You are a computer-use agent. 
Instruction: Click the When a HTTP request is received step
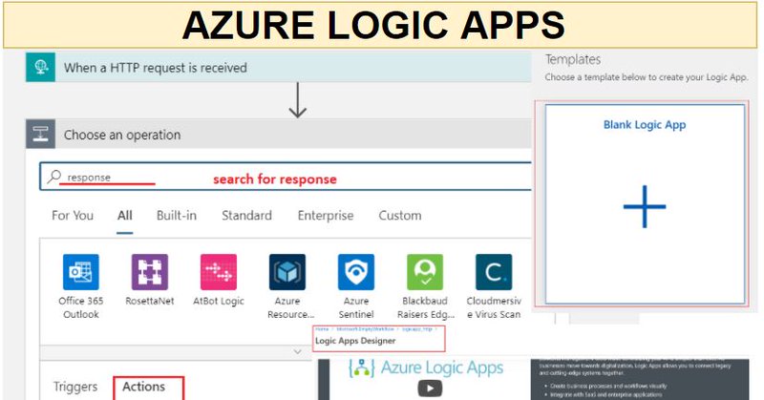click(x=278, y=67)
